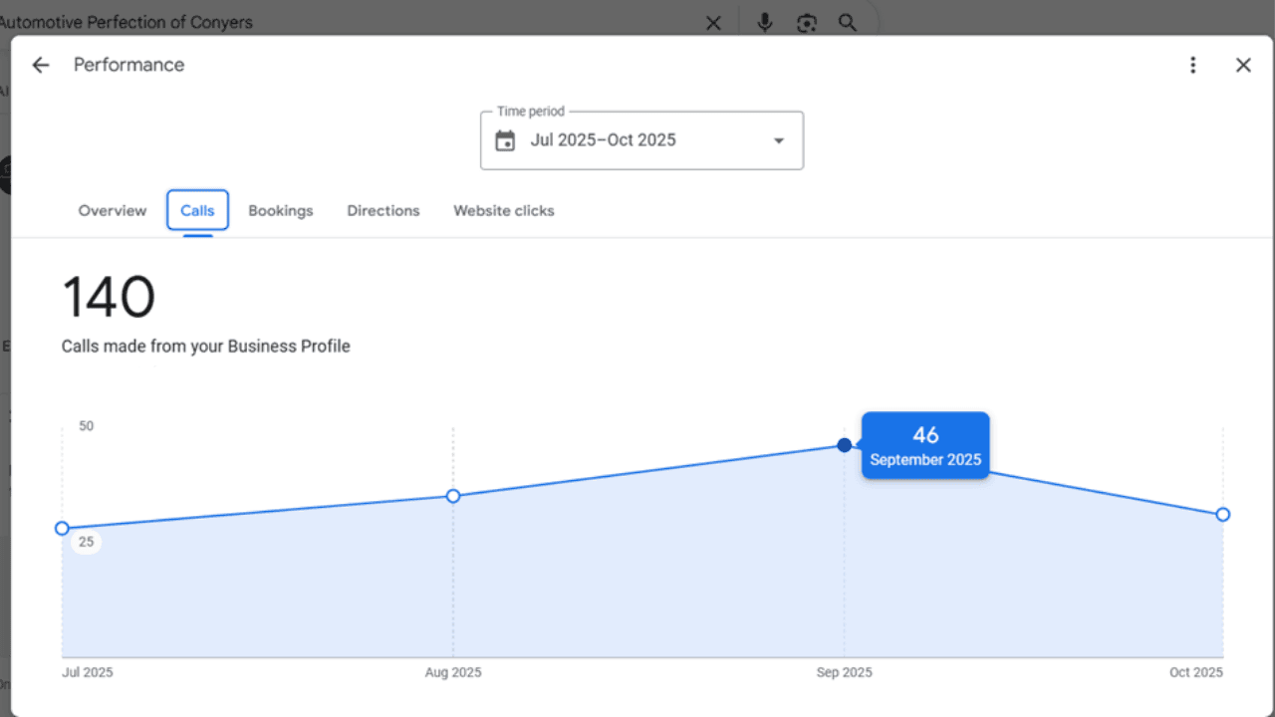Click the microphone voice search icon
Image resolution: width=1275 pixels, height=717 pixels.
(764, 22)
